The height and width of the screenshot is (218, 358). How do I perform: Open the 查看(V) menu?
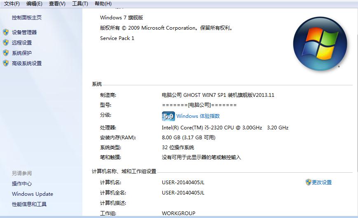tap(57, 4)
